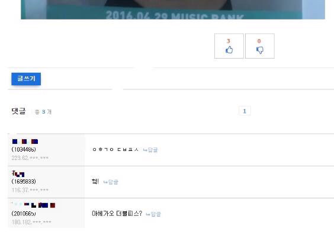Screen dimensions: 334x238
Task: Reply to the ㅇㅎㄱㅇ ㄷㅂㅍㅅ comment
Action: click(x=150, y=150)
